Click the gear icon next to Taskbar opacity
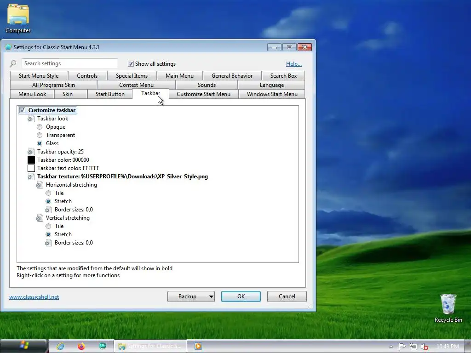The image size is (471, 353). pos(31,152)
